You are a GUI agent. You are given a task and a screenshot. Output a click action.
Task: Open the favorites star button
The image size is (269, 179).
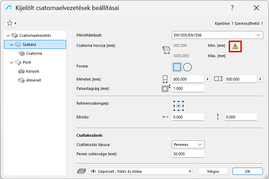click(11, 23)
